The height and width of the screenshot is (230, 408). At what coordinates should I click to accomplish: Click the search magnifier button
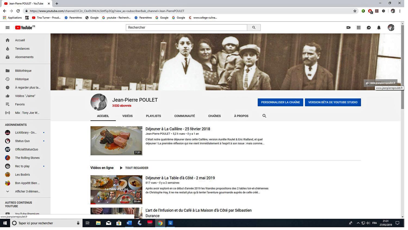(254, 27)
